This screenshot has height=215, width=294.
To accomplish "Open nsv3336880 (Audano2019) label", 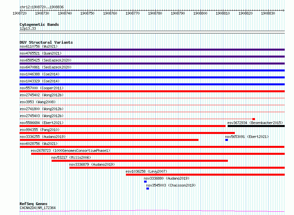I will point(166,178).
